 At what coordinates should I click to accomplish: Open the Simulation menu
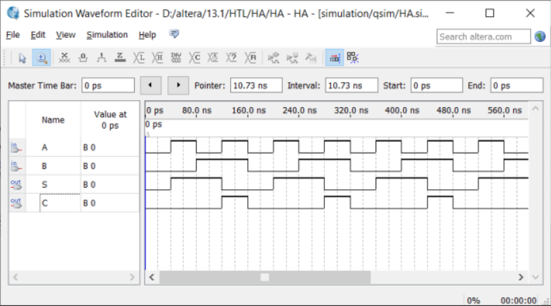107,35
